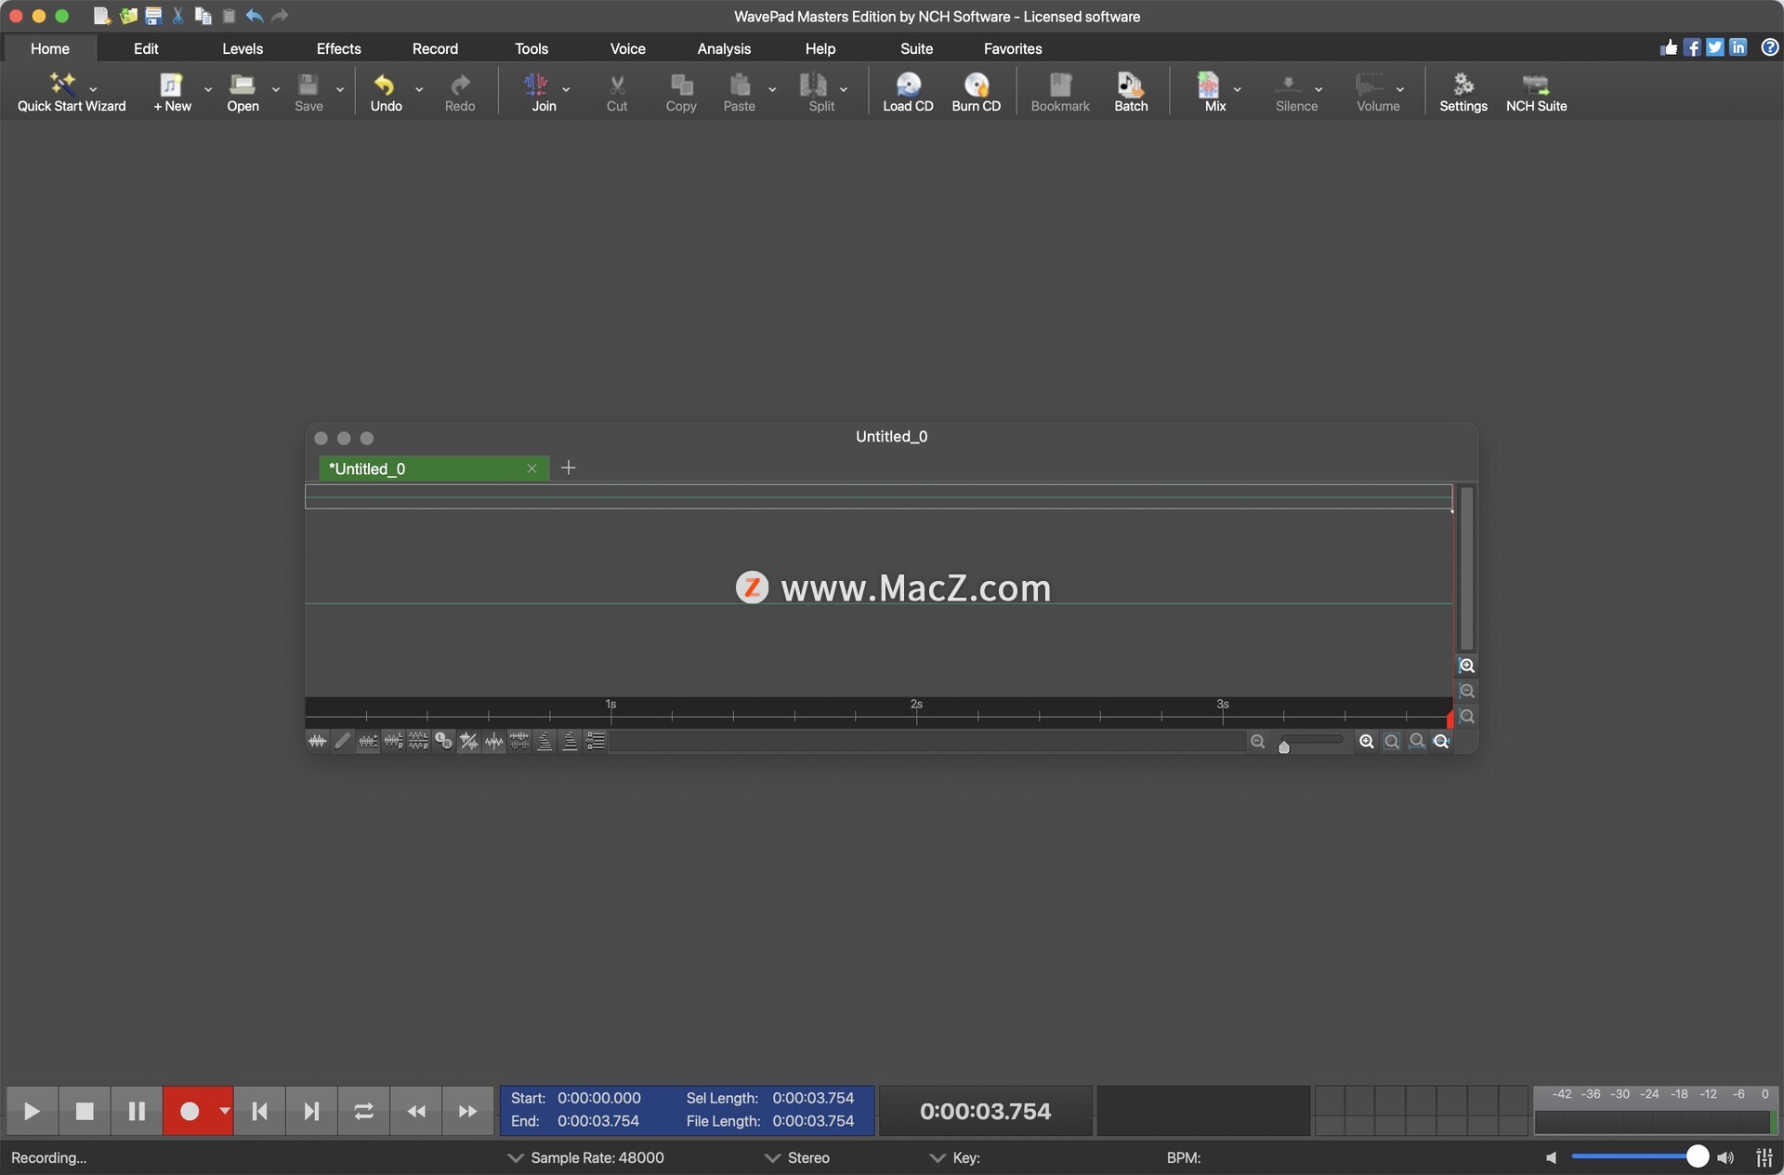The height and width of the screenshot is (1175, 1784).
Task: Expand the Join dropdown arrow
Action: [566, 89]
